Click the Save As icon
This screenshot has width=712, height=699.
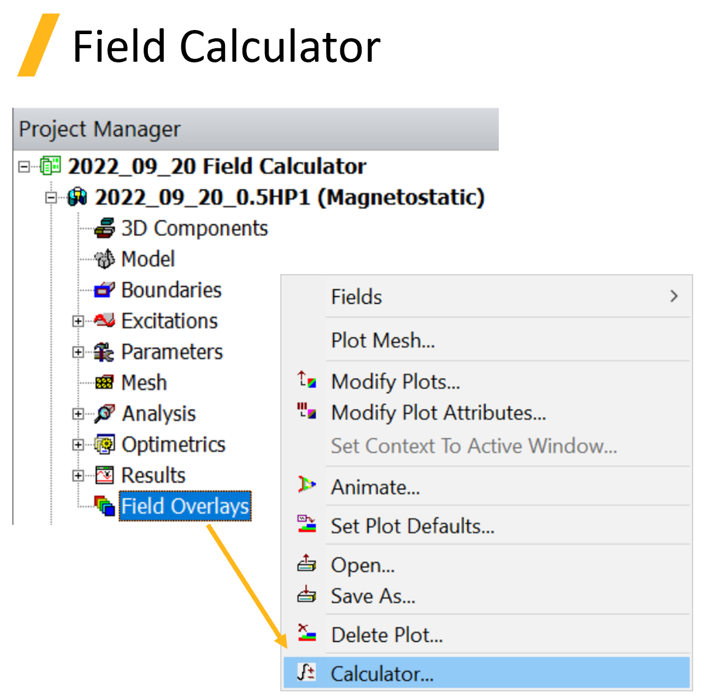(307, 595)
